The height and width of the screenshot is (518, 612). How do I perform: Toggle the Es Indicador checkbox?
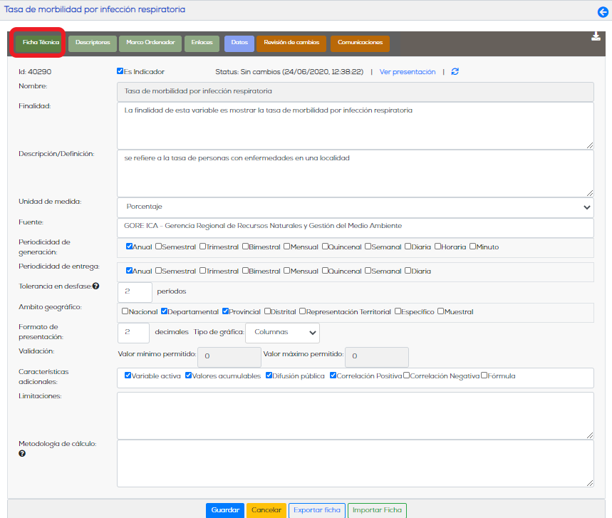coord(120,71)
